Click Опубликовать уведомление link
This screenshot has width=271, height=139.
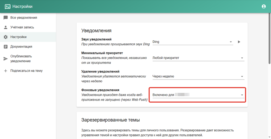[21, 59]
